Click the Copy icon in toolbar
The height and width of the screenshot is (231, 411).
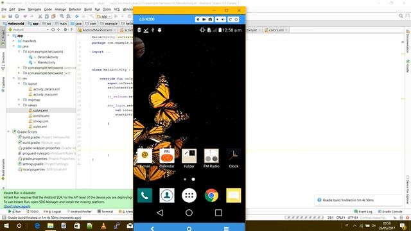coord(47,16)
